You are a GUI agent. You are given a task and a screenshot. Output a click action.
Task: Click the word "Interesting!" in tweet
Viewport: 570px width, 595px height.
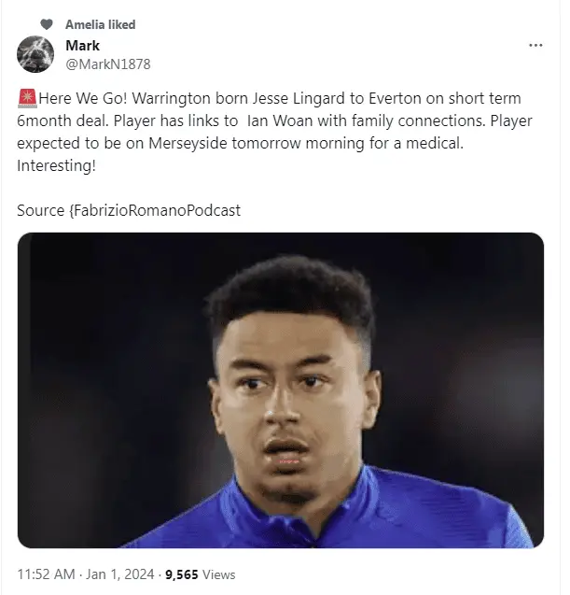[x=56, y=164]
